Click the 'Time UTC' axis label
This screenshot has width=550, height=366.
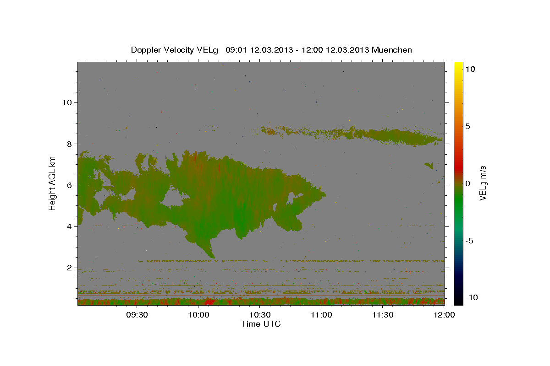261,324
